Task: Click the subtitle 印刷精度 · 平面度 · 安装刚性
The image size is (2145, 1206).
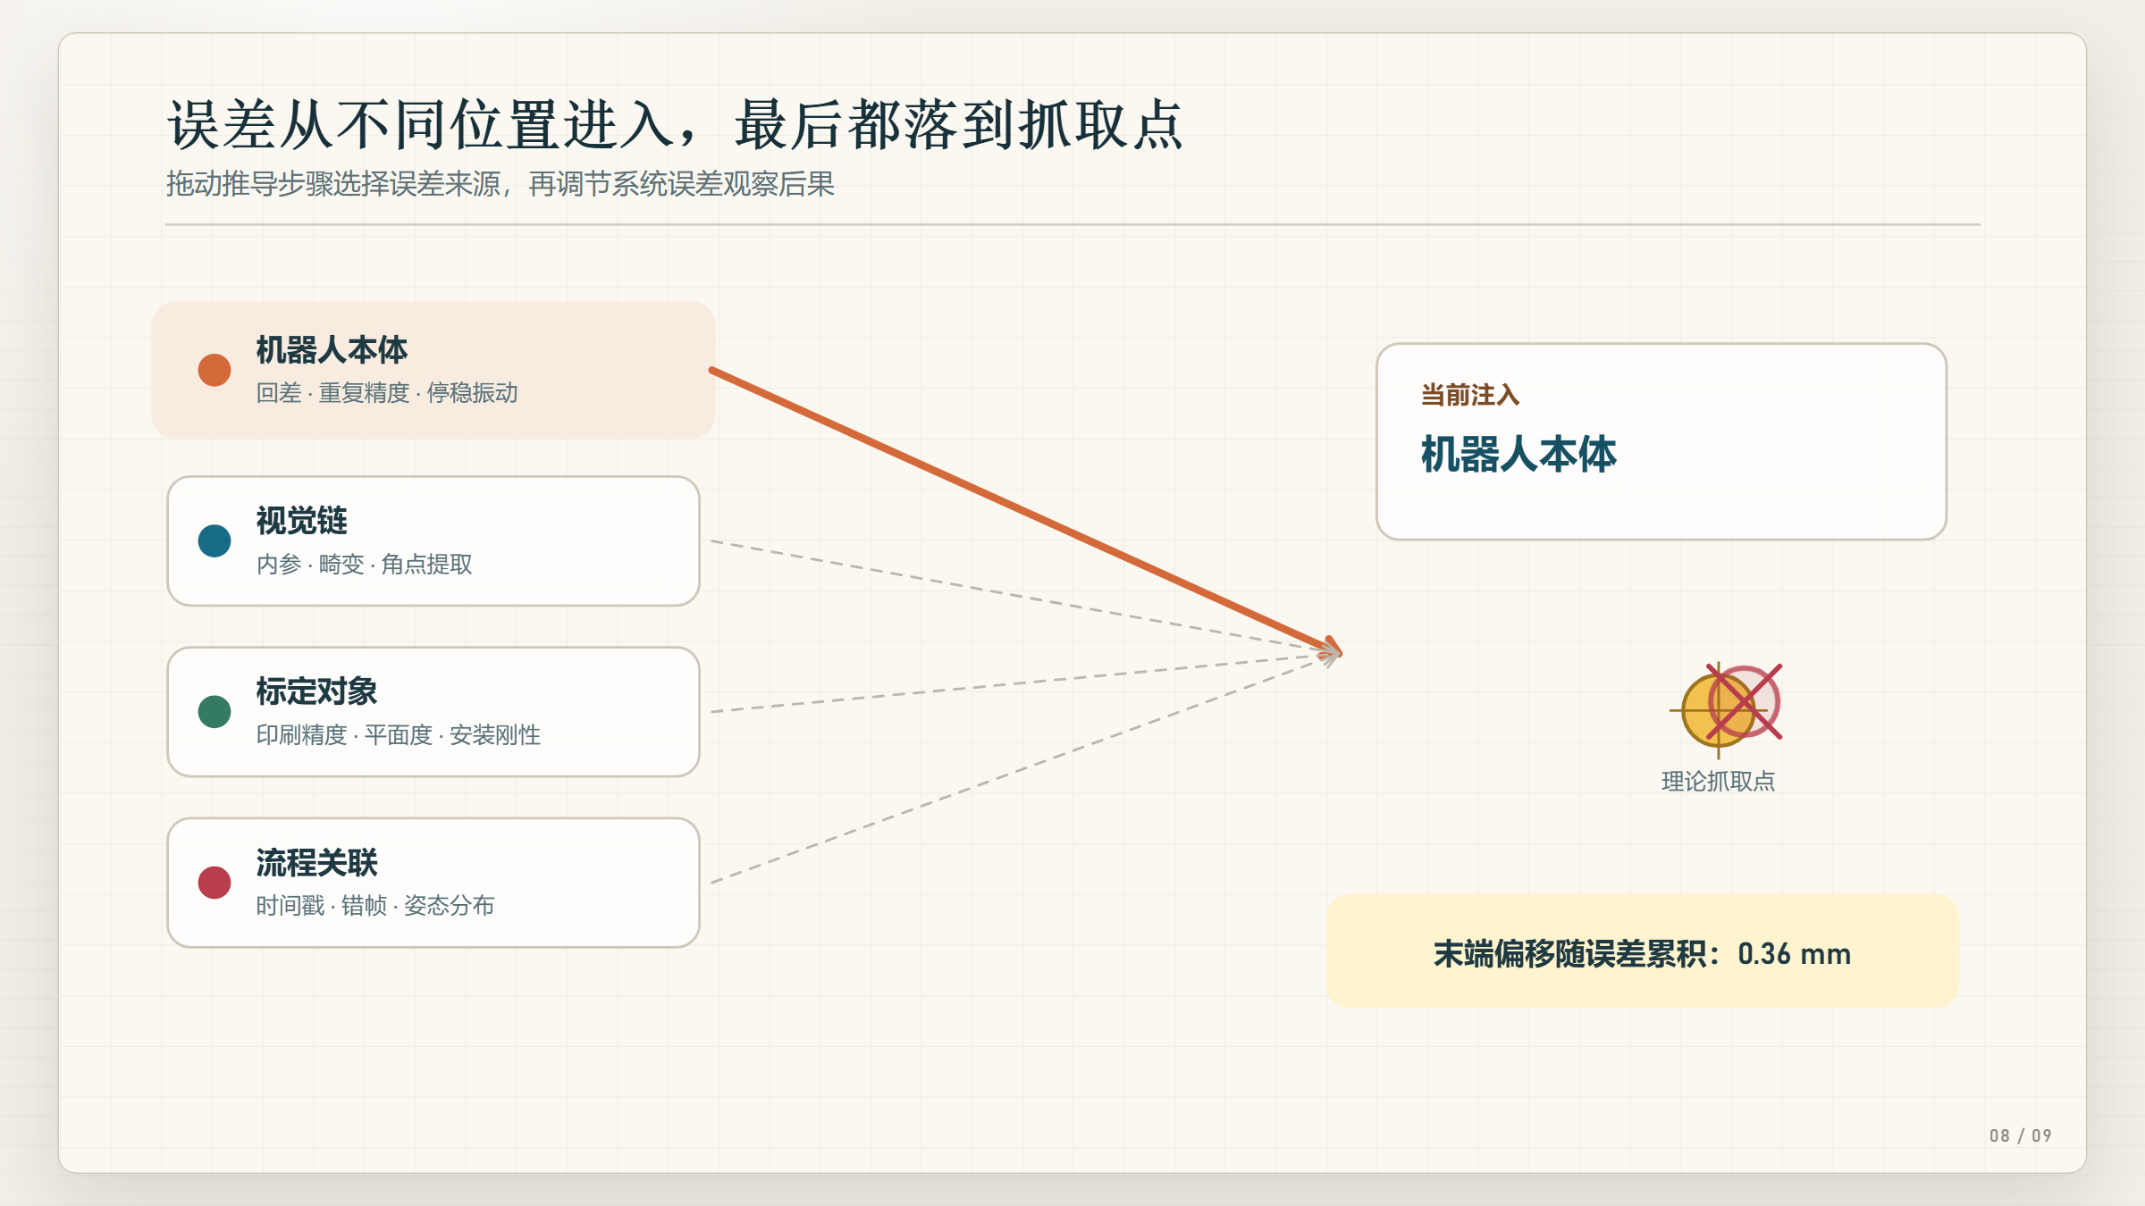Action: click(x=399, y=735)
